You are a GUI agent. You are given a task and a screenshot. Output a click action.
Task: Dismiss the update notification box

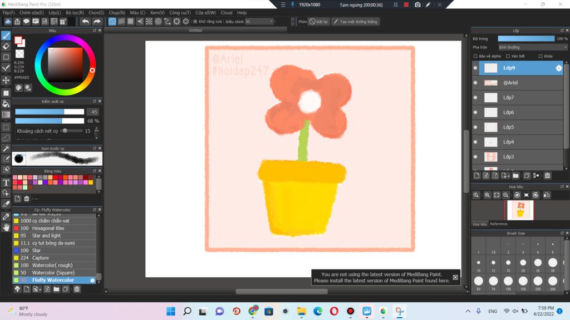(455, 277)
